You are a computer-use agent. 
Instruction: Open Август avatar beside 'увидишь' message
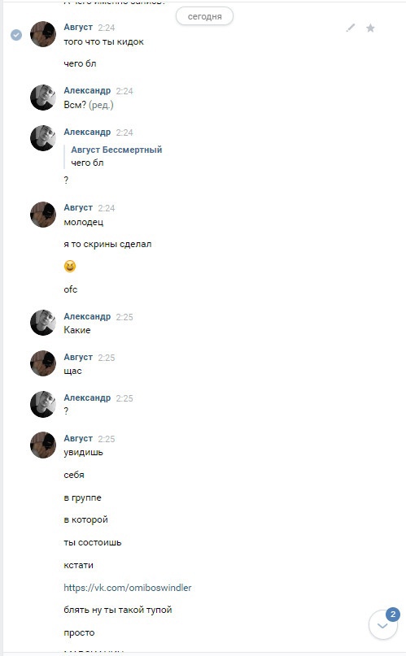click(43, 445)
